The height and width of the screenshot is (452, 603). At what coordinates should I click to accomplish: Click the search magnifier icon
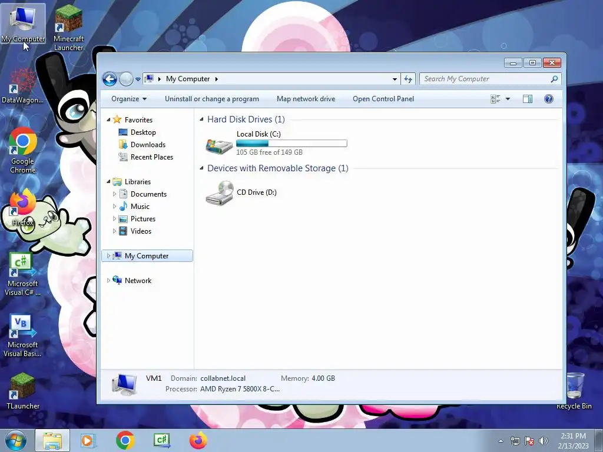pos(554,79)
